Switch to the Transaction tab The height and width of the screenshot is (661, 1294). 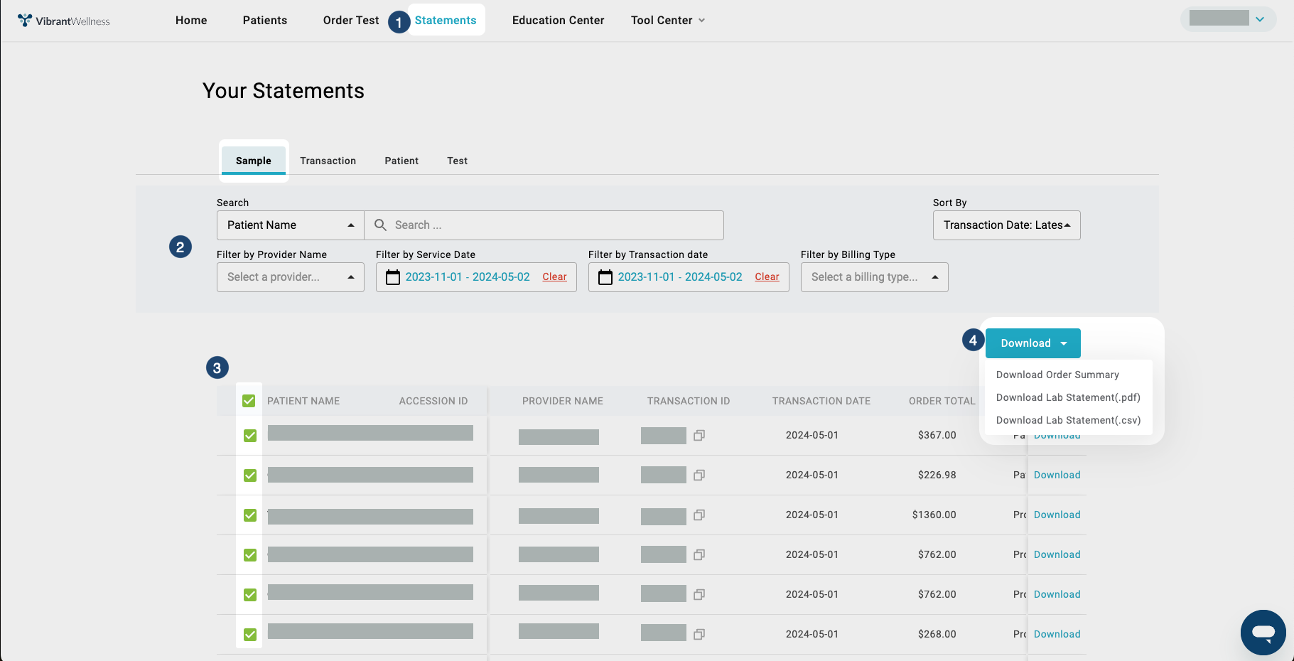(328, 161)
